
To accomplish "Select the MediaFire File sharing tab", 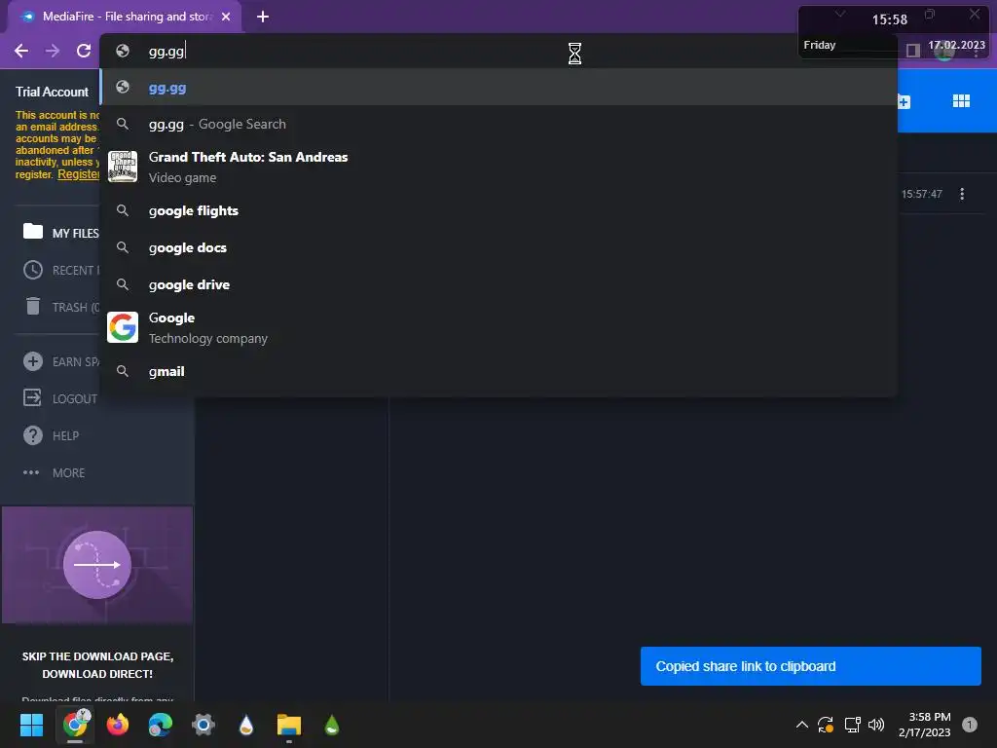I will click(125, 17).
